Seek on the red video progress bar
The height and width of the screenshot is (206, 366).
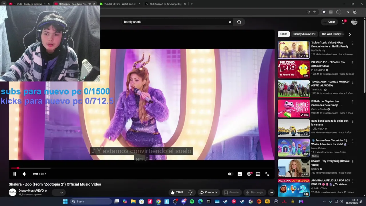[x=142, y=168]
